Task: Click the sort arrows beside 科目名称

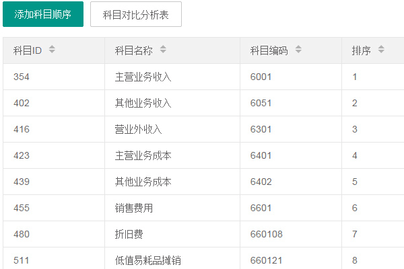Action: tap(163, 50)
